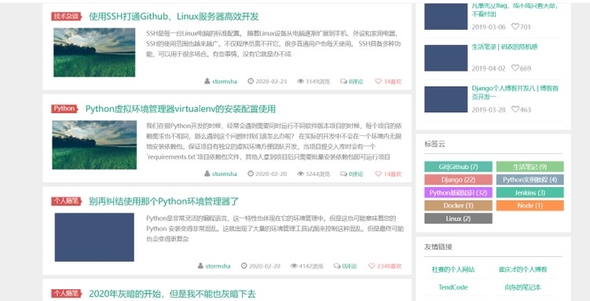Open the Python虚拟环境管理器virtualenv article title
Screen dimensions: 590x301
(x=181, y=109)
